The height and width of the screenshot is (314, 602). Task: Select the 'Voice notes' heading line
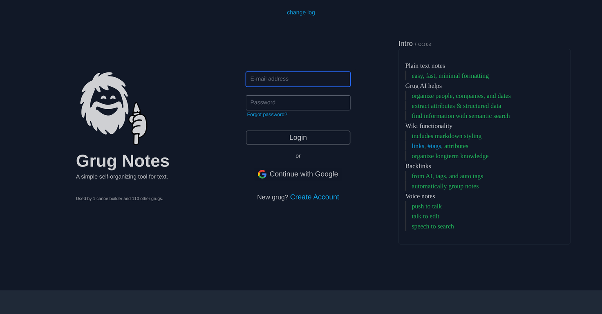(x=420, y=196)
